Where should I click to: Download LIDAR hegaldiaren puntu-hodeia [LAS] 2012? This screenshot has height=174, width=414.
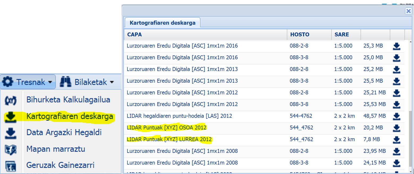[396, 116]
